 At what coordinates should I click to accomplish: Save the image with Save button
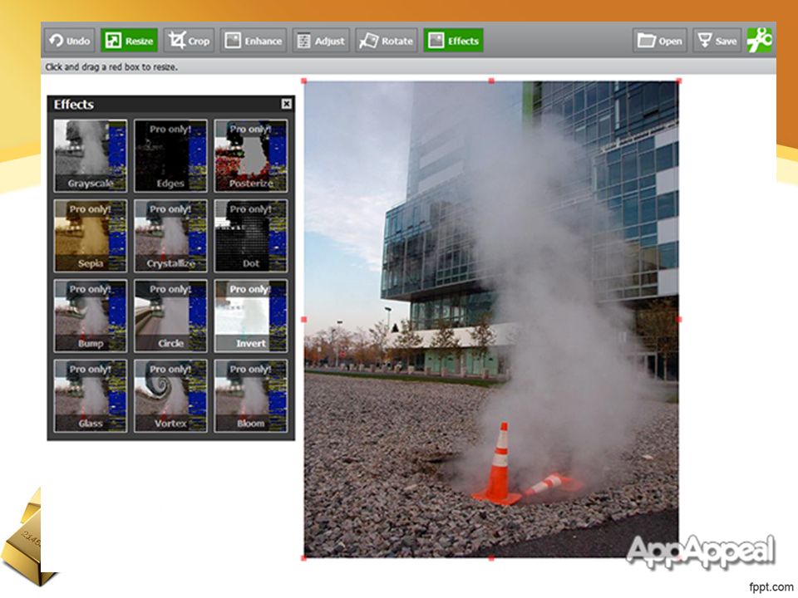coord(717,41)
